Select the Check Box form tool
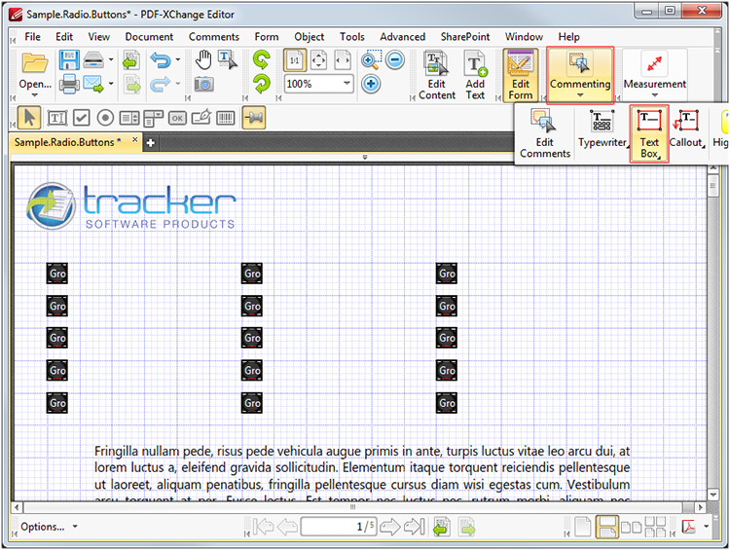Viewport: 730px width, 550px height. tap(82, 118)
